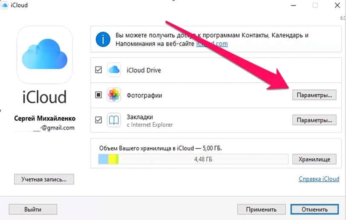
Task: Click the green storage segment
Action: [117, 159]
